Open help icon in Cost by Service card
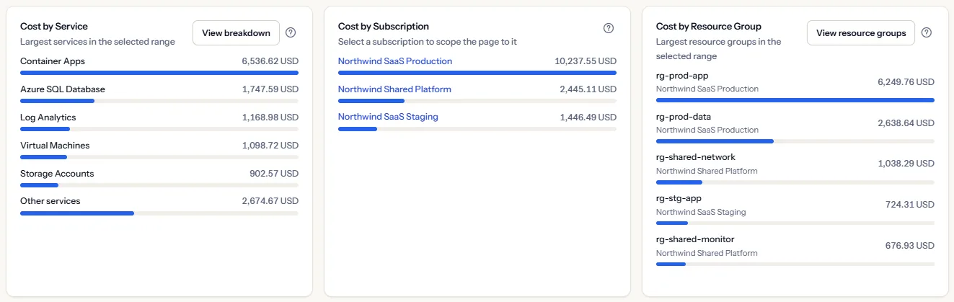The width and height of the screenshot is (954, 302). pos(291,32)
